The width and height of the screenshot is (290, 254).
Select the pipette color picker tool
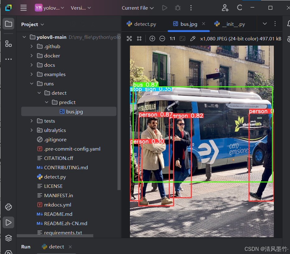coord(193,39)
